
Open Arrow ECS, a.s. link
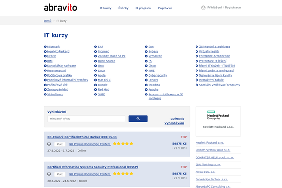coord(205,172)
